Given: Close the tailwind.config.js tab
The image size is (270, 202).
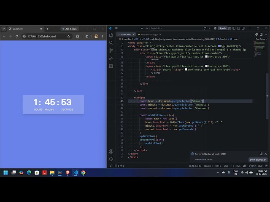Looking at the screenshot, I should tap(160, 35).
